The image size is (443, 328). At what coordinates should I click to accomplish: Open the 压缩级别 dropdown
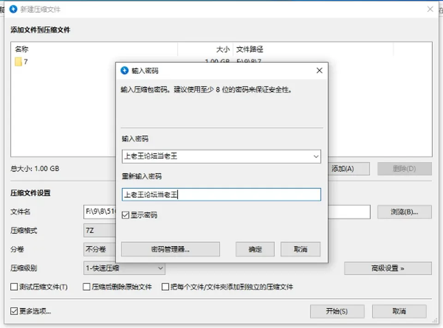(124, 268)
